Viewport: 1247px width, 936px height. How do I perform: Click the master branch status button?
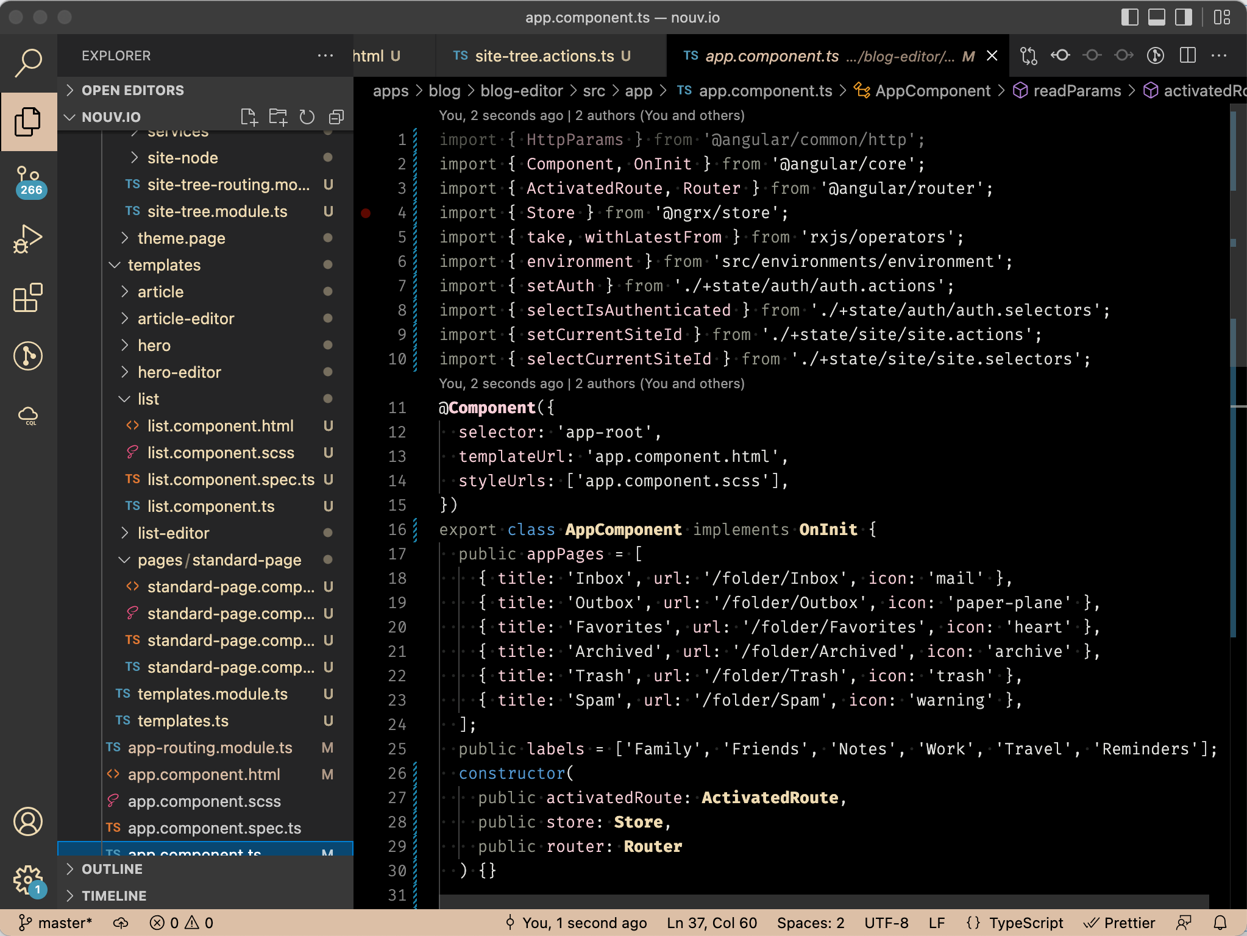click(x=56, y=923)
